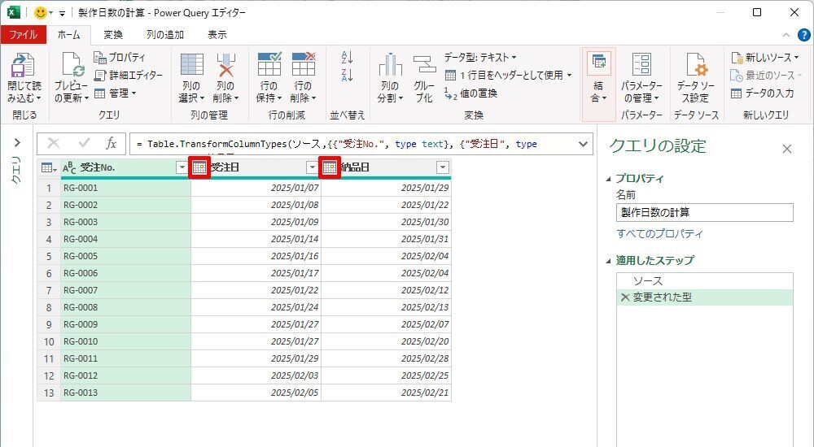The width and height of the screenshot is (814, 447).
Task: Click the 列の削除 (Remove Columns) icon
Action: (225, 65)
